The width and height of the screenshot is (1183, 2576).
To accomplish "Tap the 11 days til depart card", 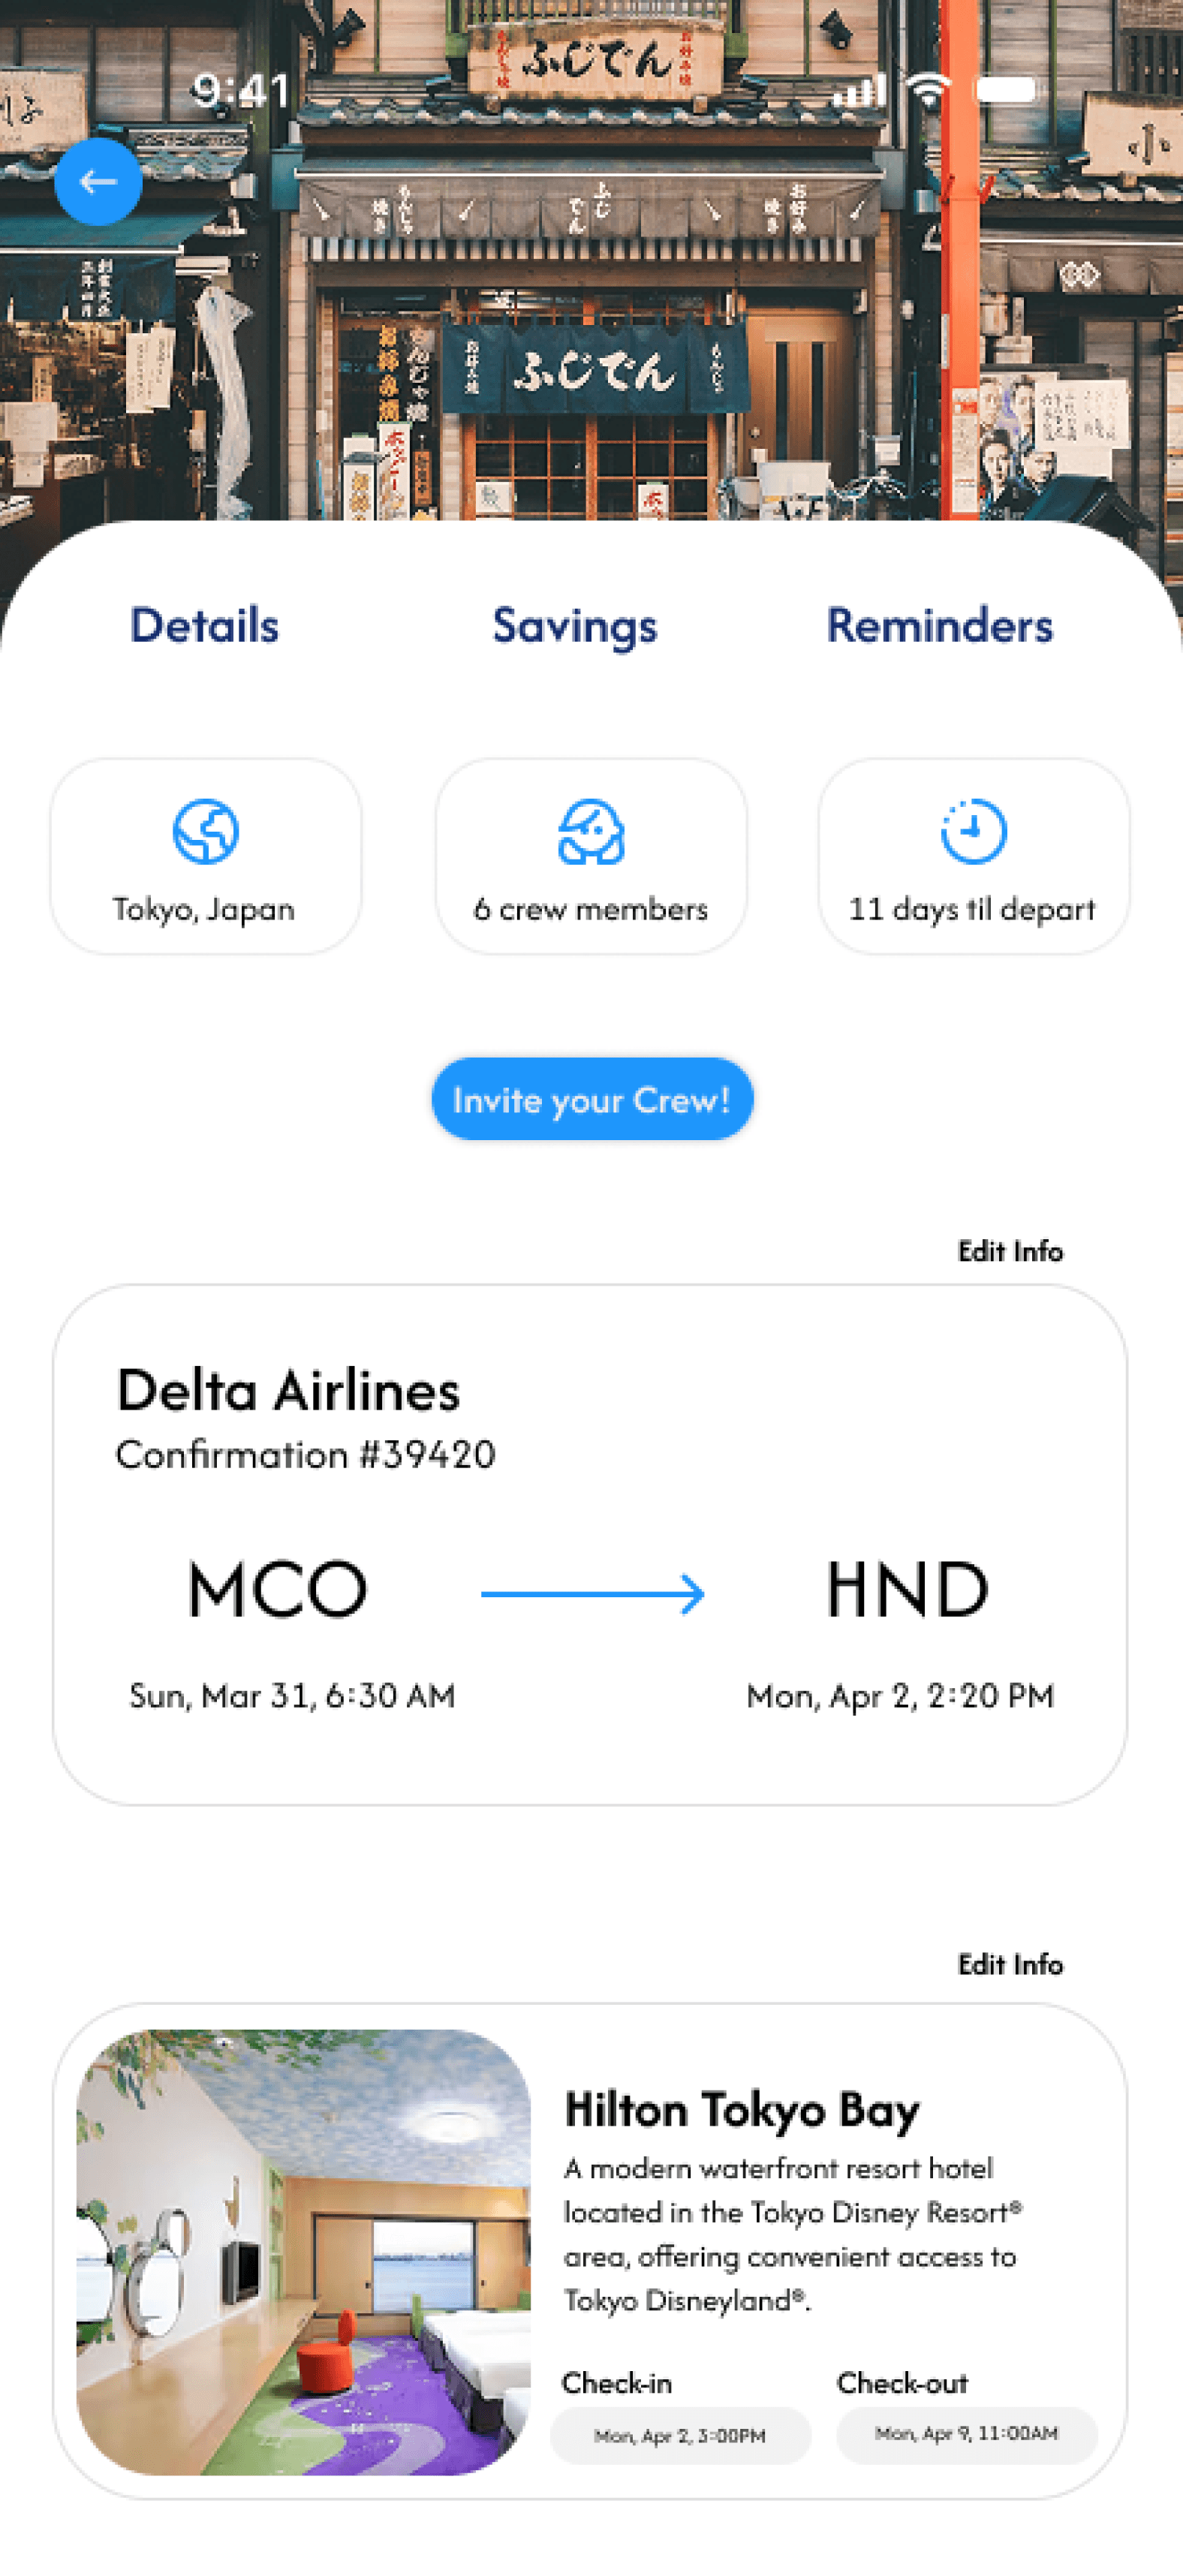I will (973, 856).
